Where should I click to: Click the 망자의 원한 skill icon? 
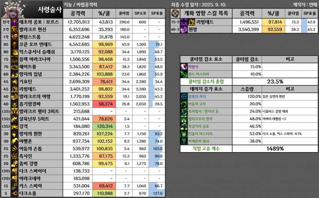point(15,134)
